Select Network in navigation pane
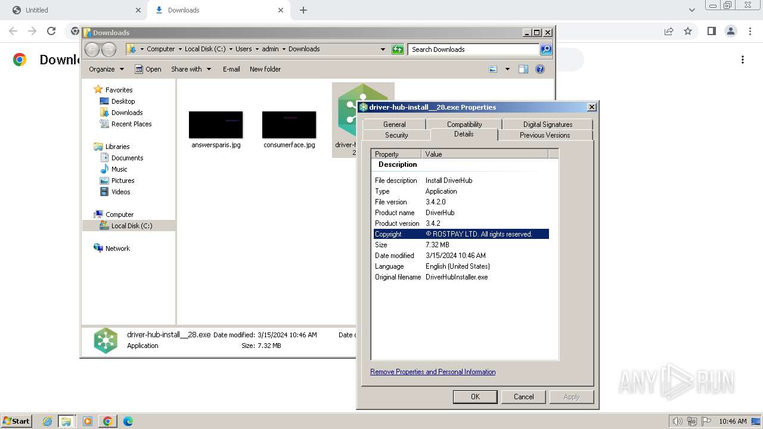 pos(117,248)
